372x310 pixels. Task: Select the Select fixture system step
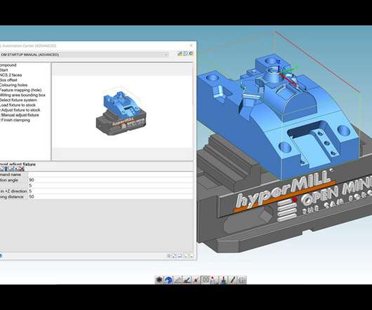18,100
